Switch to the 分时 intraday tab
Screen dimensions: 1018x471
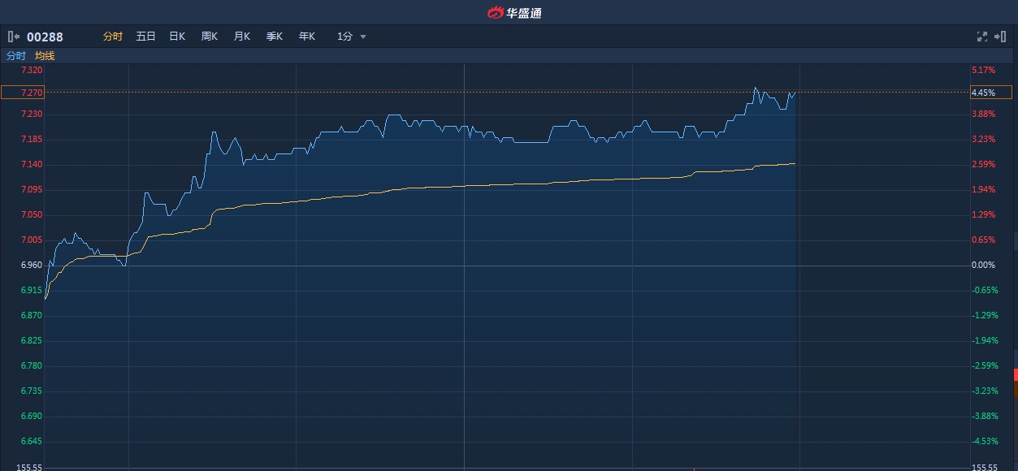(113, 37)
